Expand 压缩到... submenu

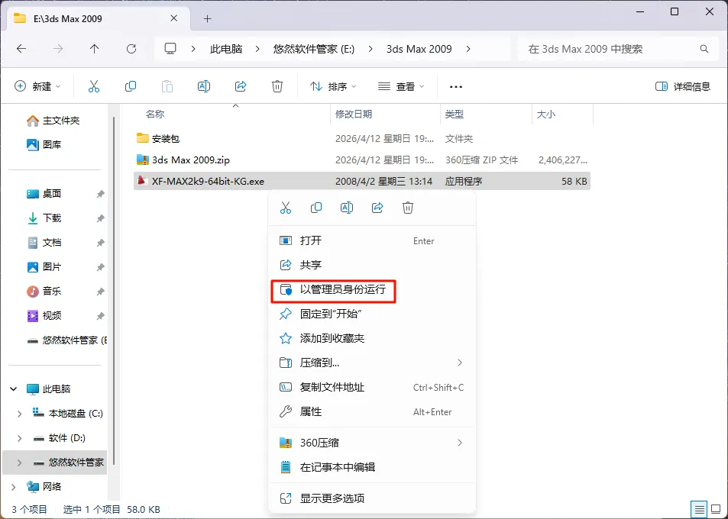pos(460,363)
